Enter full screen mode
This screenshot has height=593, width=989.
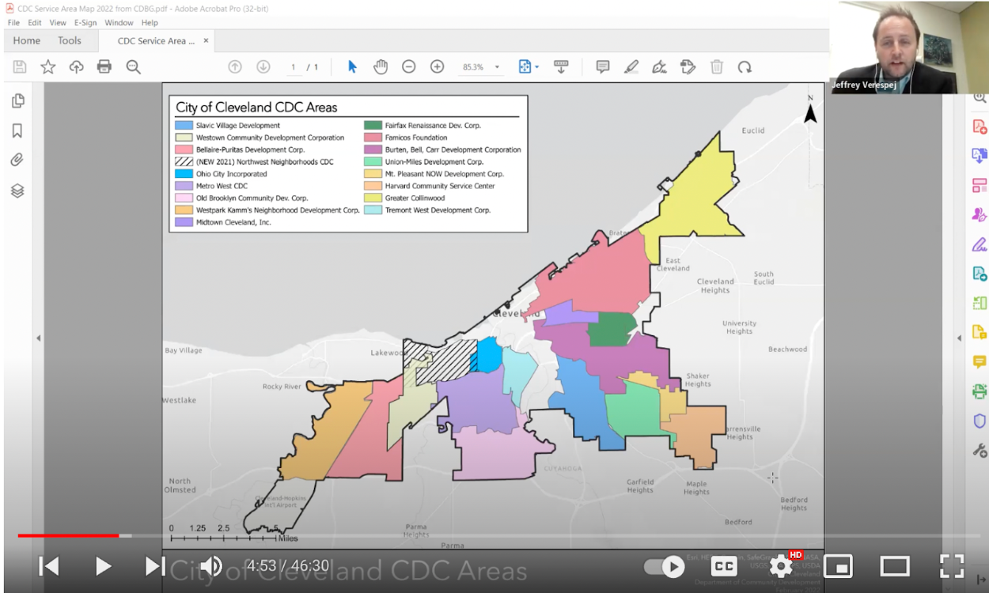click(x=952, y=566)
